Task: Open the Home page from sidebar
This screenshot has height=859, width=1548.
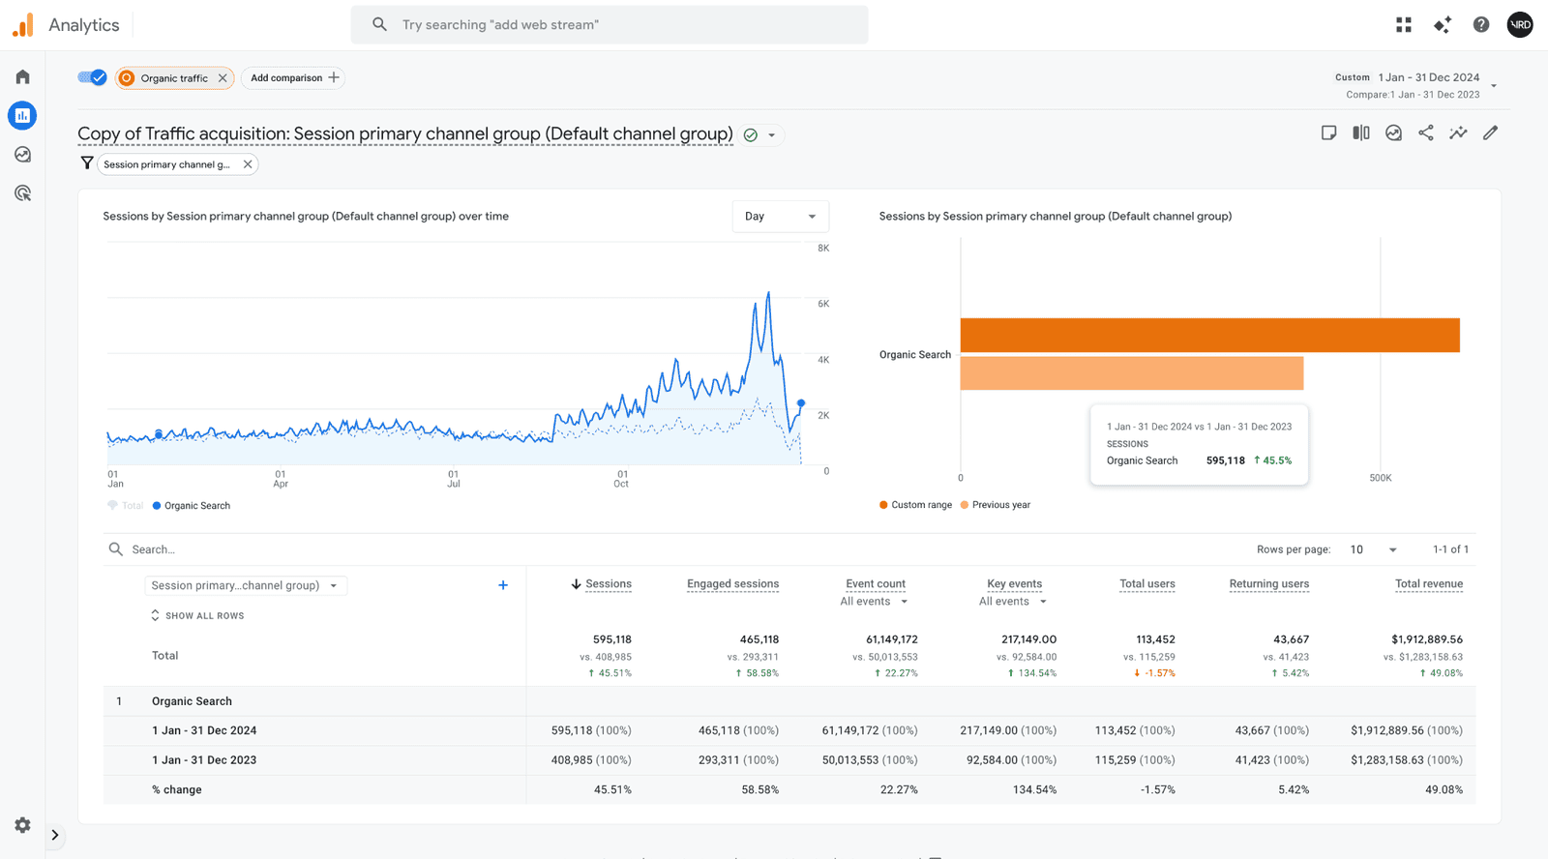Action: click(22, 76)
